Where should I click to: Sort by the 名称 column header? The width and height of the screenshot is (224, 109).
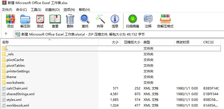coord(6,42)
